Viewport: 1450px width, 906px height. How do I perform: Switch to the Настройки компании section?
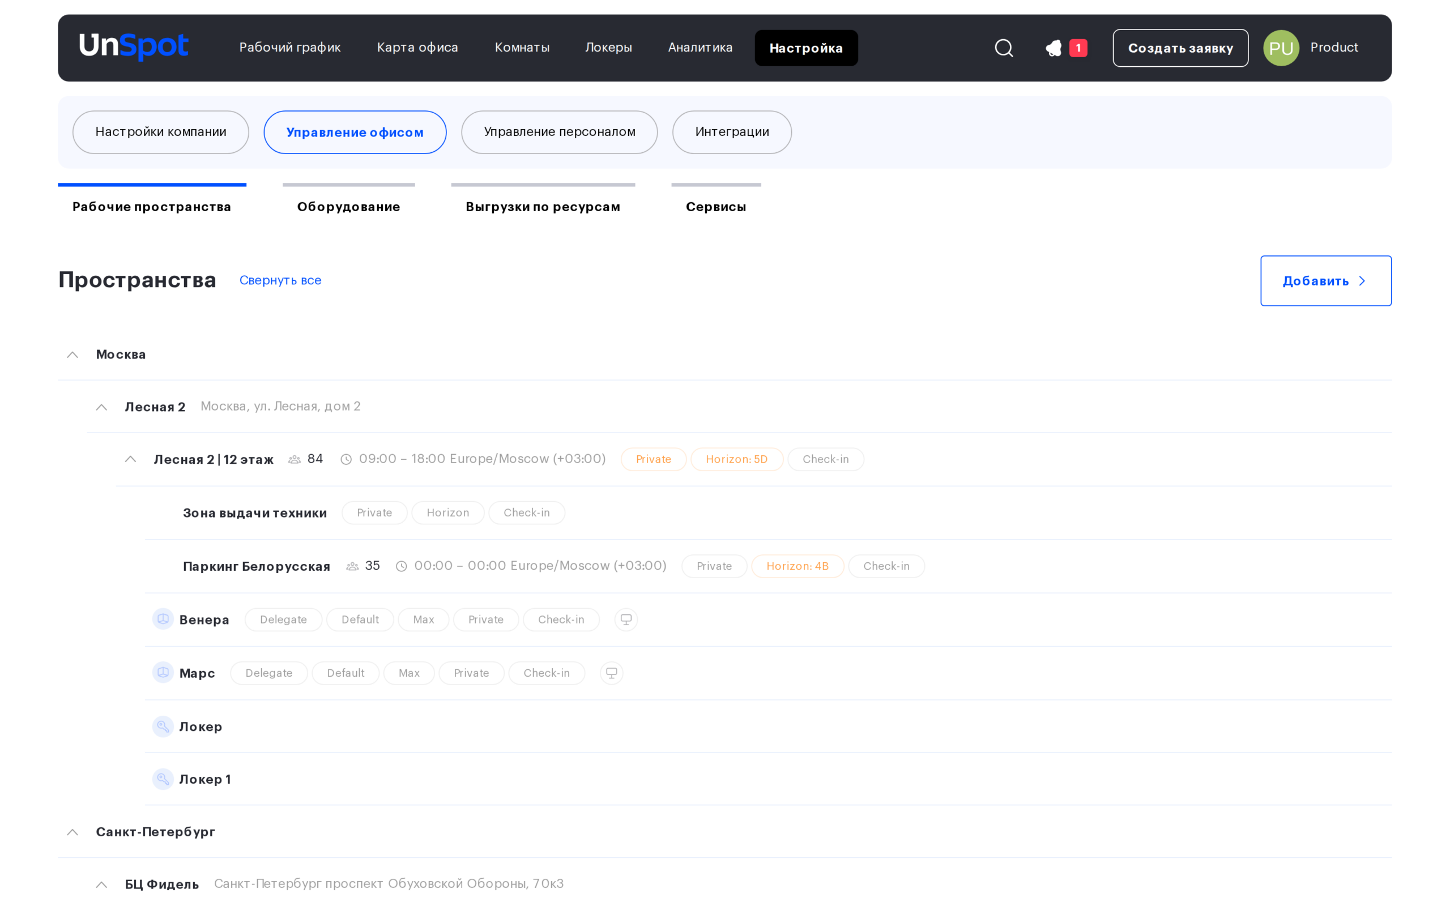tap(161, 132)
